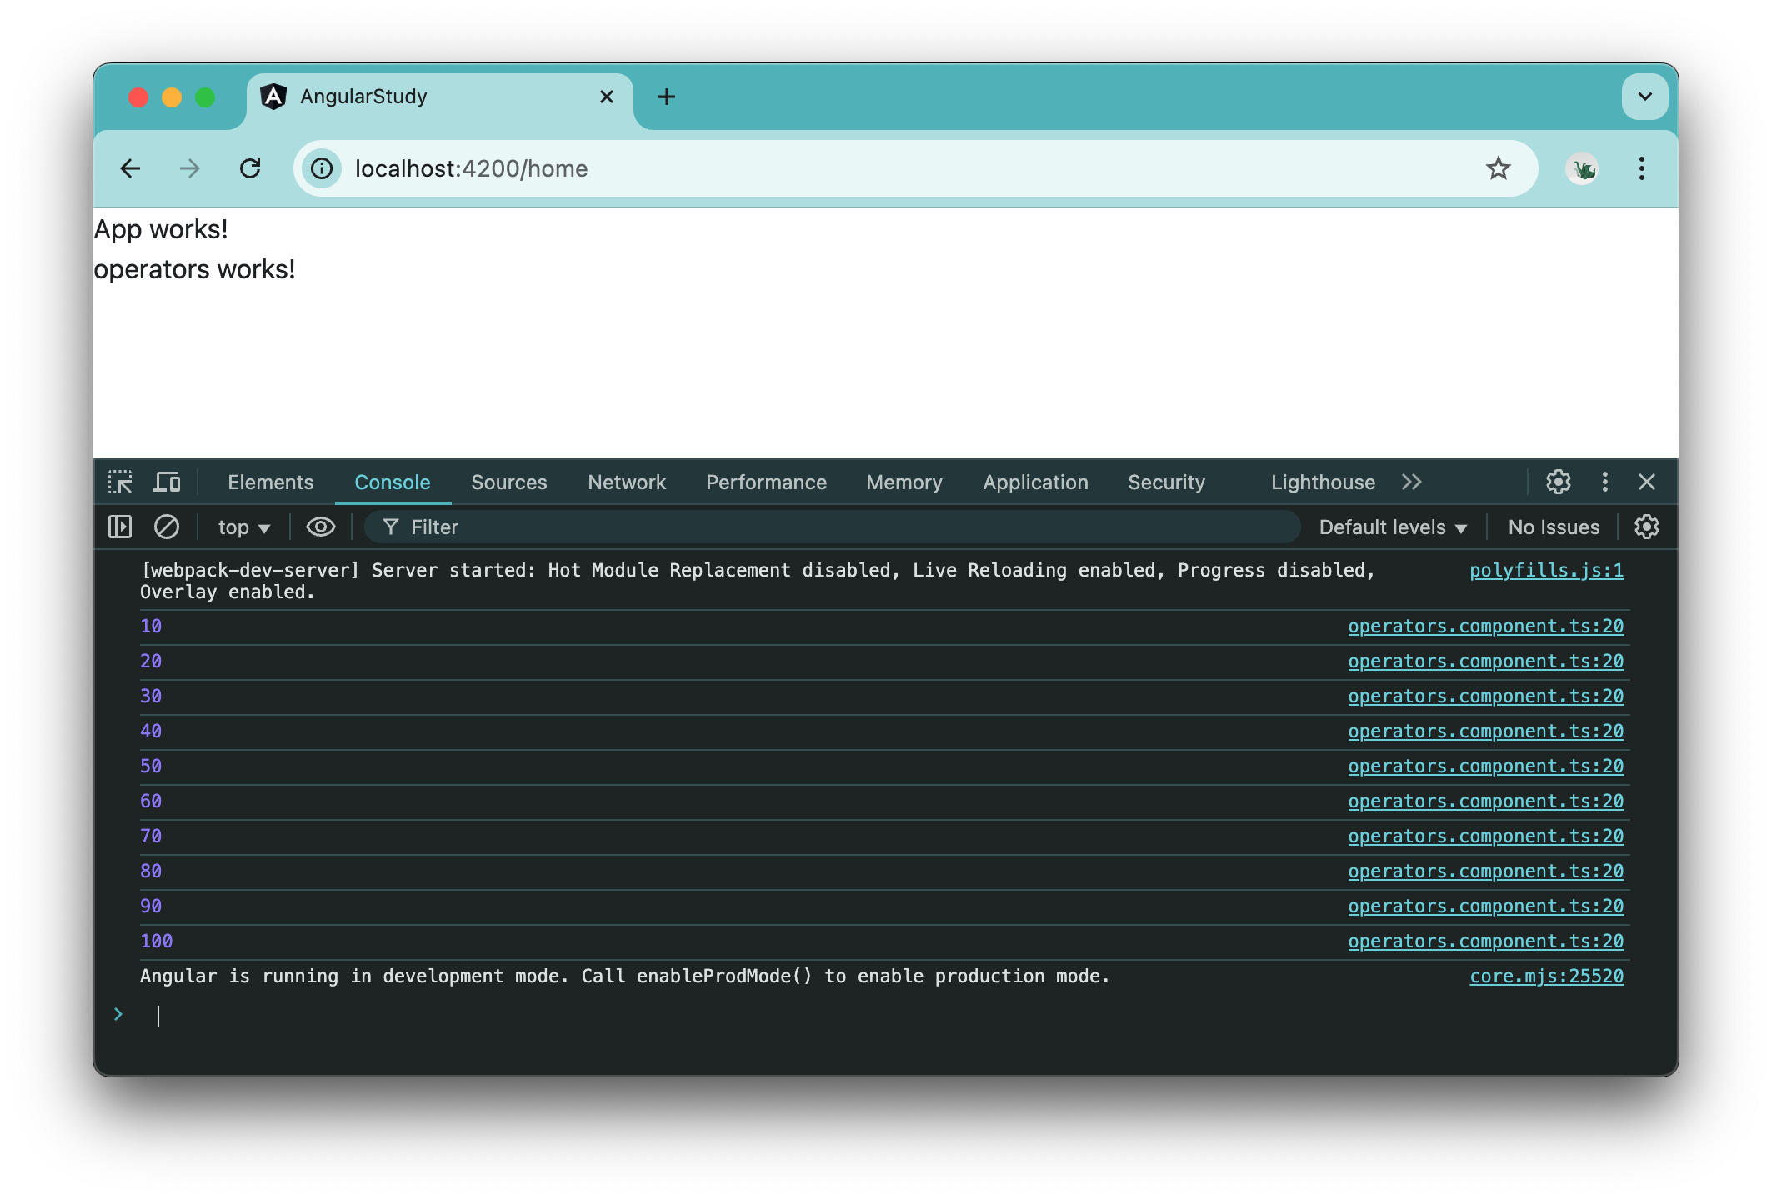Open DevTools settings gear
The height and width of the screenshot is (1200, 1772).
click(1557, 482)
